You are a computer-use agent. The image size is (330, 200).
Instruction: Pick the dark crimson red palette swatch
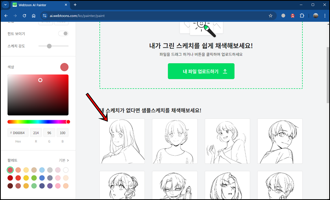[x=10, y=178]
